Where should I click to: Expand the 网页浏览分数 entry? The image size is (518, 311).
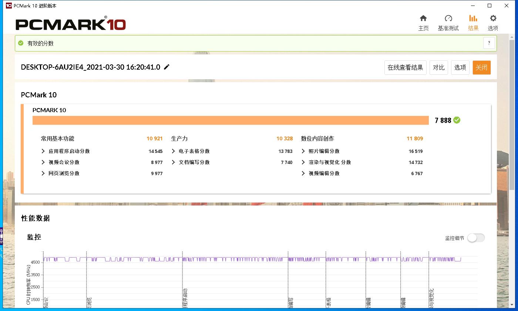point(43,173)
